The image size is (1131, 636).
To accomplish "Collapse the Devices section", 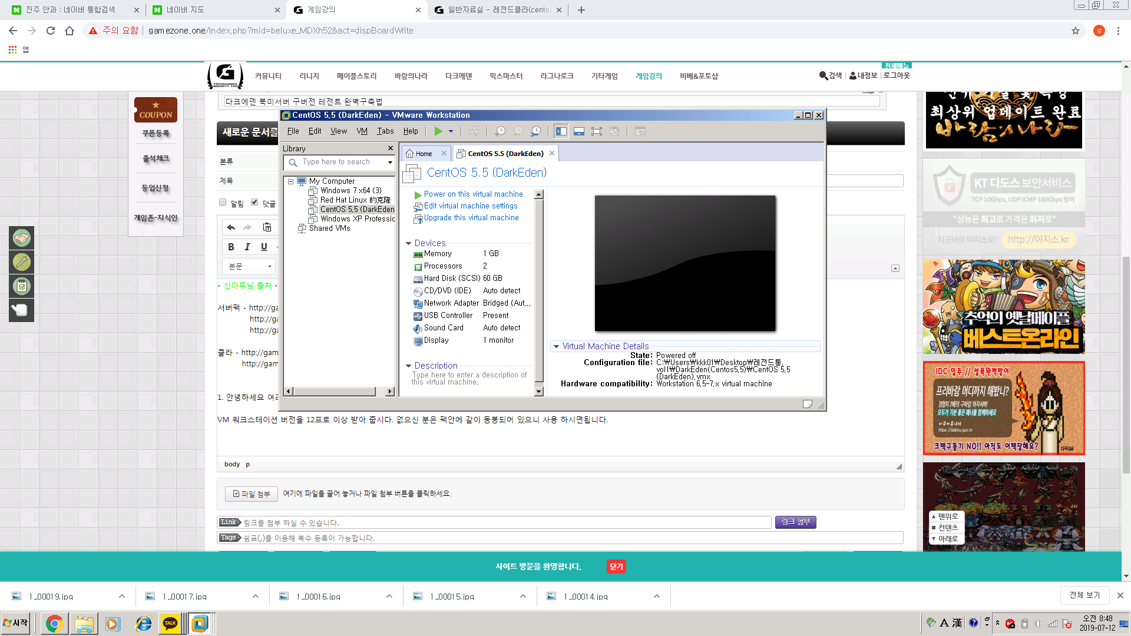I will (x=408, y=243).
